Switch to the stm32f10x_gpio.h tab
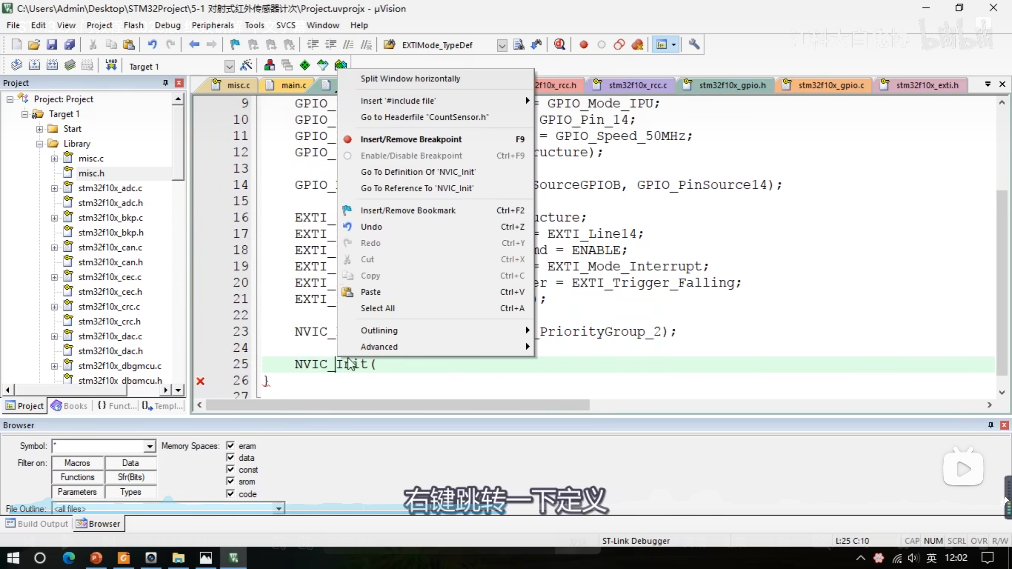1012x569 pixels. [732, 85]
